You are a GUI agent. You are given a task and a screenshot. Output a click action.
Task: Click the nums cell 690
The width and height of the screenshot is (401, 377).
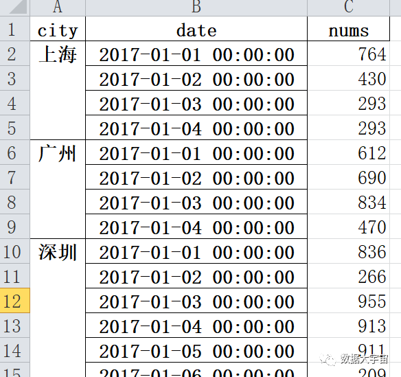[x=348, y=177]
